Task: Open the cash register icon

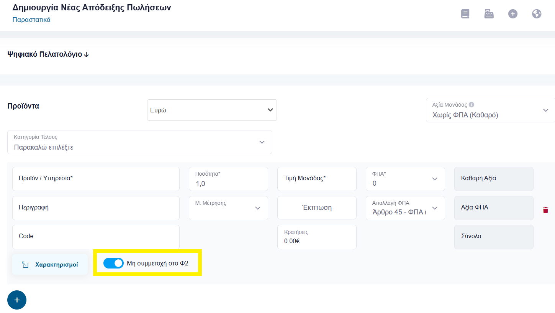Action: tap(489, 14)
